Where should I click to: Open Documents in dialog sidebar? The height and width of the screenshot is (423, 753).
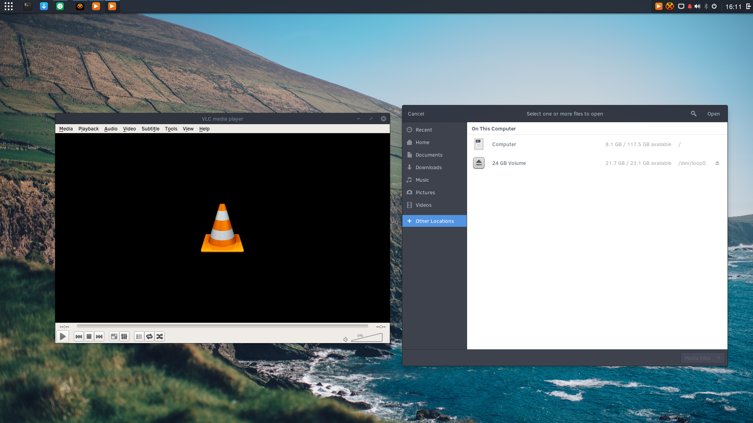pyautogui.click(x=435, y=155)
